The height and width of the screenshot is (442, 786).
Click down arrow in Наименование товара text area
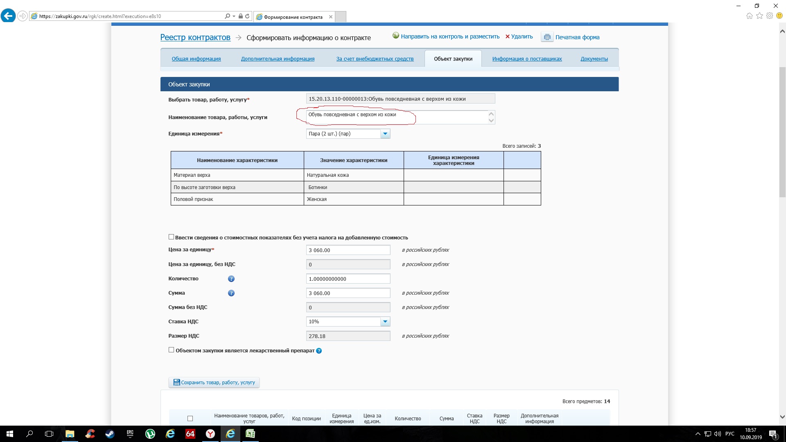[x=491, y=121]
